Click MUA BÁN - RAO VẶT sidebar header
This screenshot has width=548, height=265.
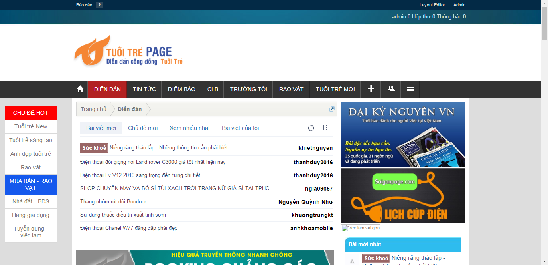[31, 184]
